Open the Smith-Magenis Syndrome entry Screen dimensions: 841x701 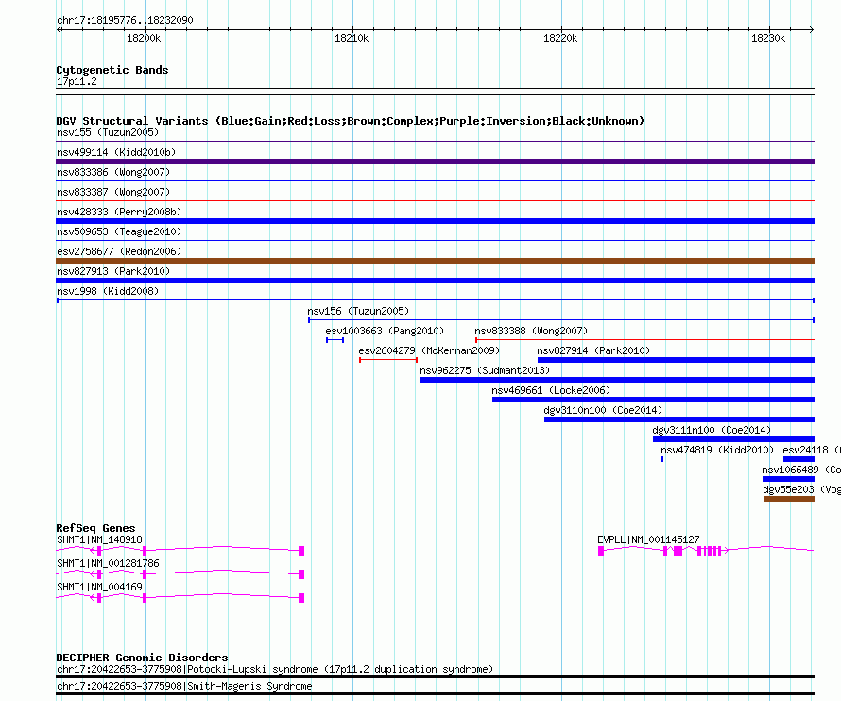coord(184,686)
